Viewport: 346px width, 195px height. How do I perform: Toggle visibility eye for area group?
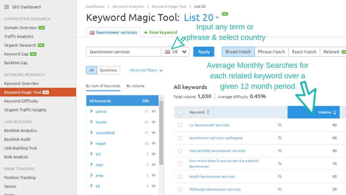tap(154, 175)
